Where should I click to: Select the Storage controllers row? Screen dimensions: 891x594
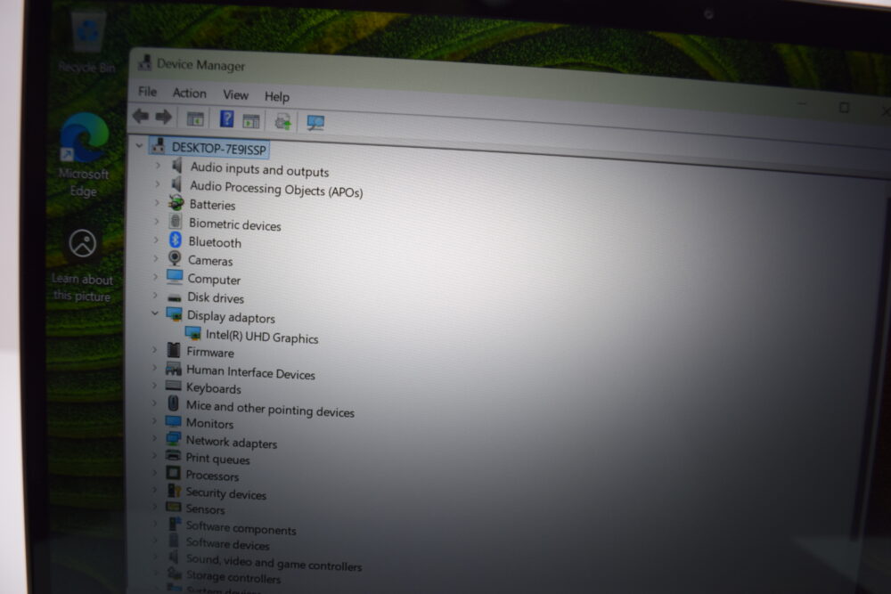coord(233,577)
